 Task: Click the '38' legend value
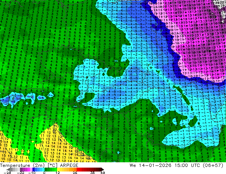[x=93, y=173]
